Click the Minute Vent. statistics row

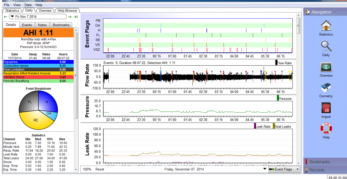click(x=35, y=147)
